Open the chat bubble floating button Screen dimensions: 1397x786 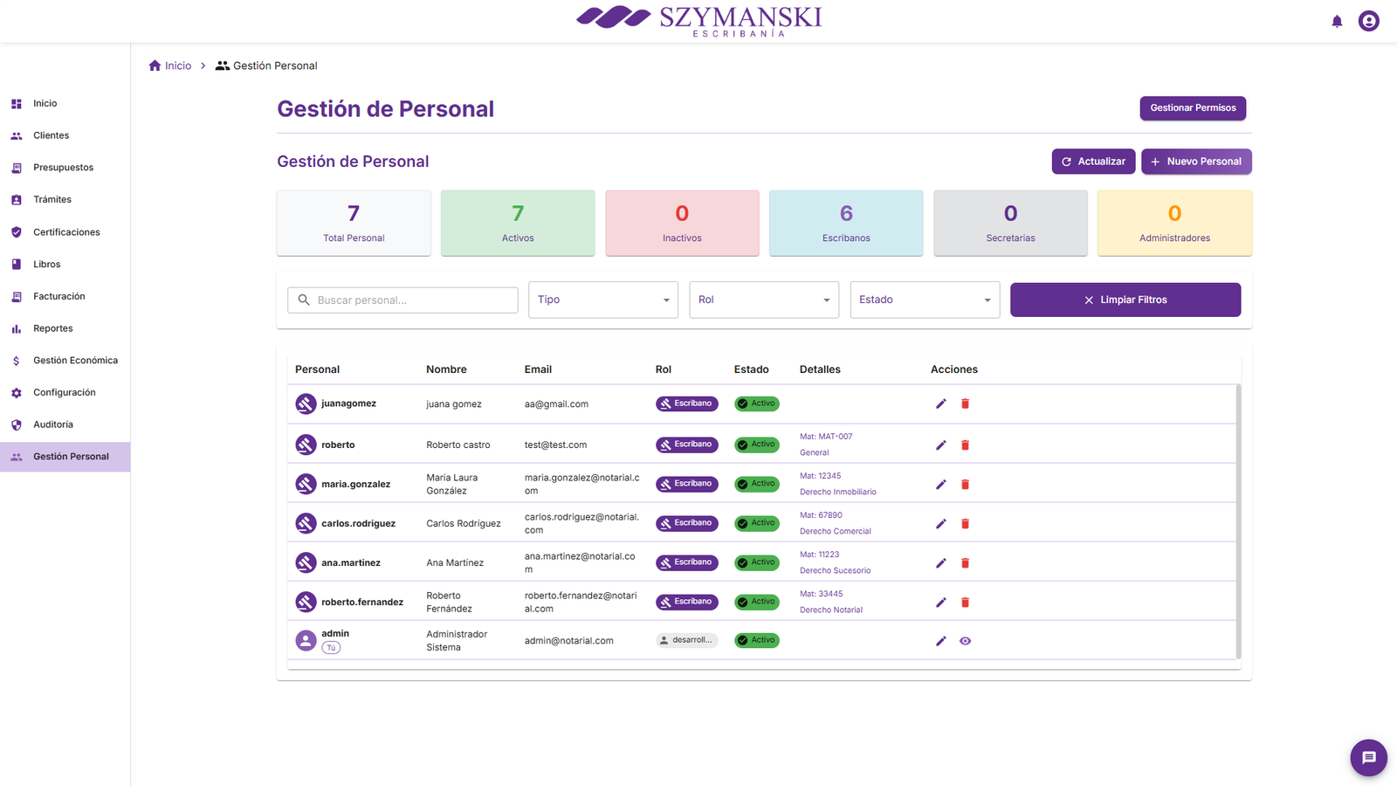[1368, 757]
